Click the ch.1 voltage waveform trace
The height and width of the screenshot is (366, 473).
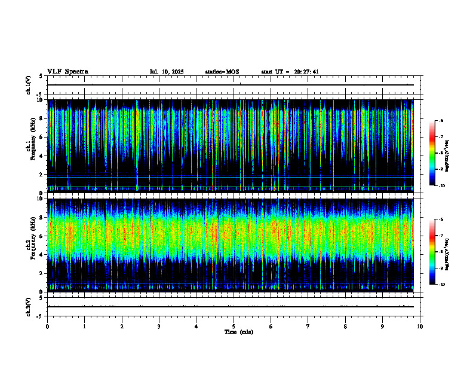click(231, 85)
